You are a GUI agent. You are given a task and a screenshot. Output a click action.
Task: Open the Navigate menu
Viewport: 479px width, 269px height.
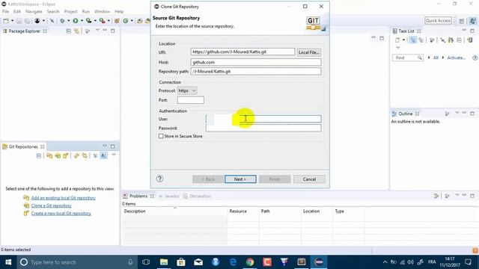(x=34, y=12)
